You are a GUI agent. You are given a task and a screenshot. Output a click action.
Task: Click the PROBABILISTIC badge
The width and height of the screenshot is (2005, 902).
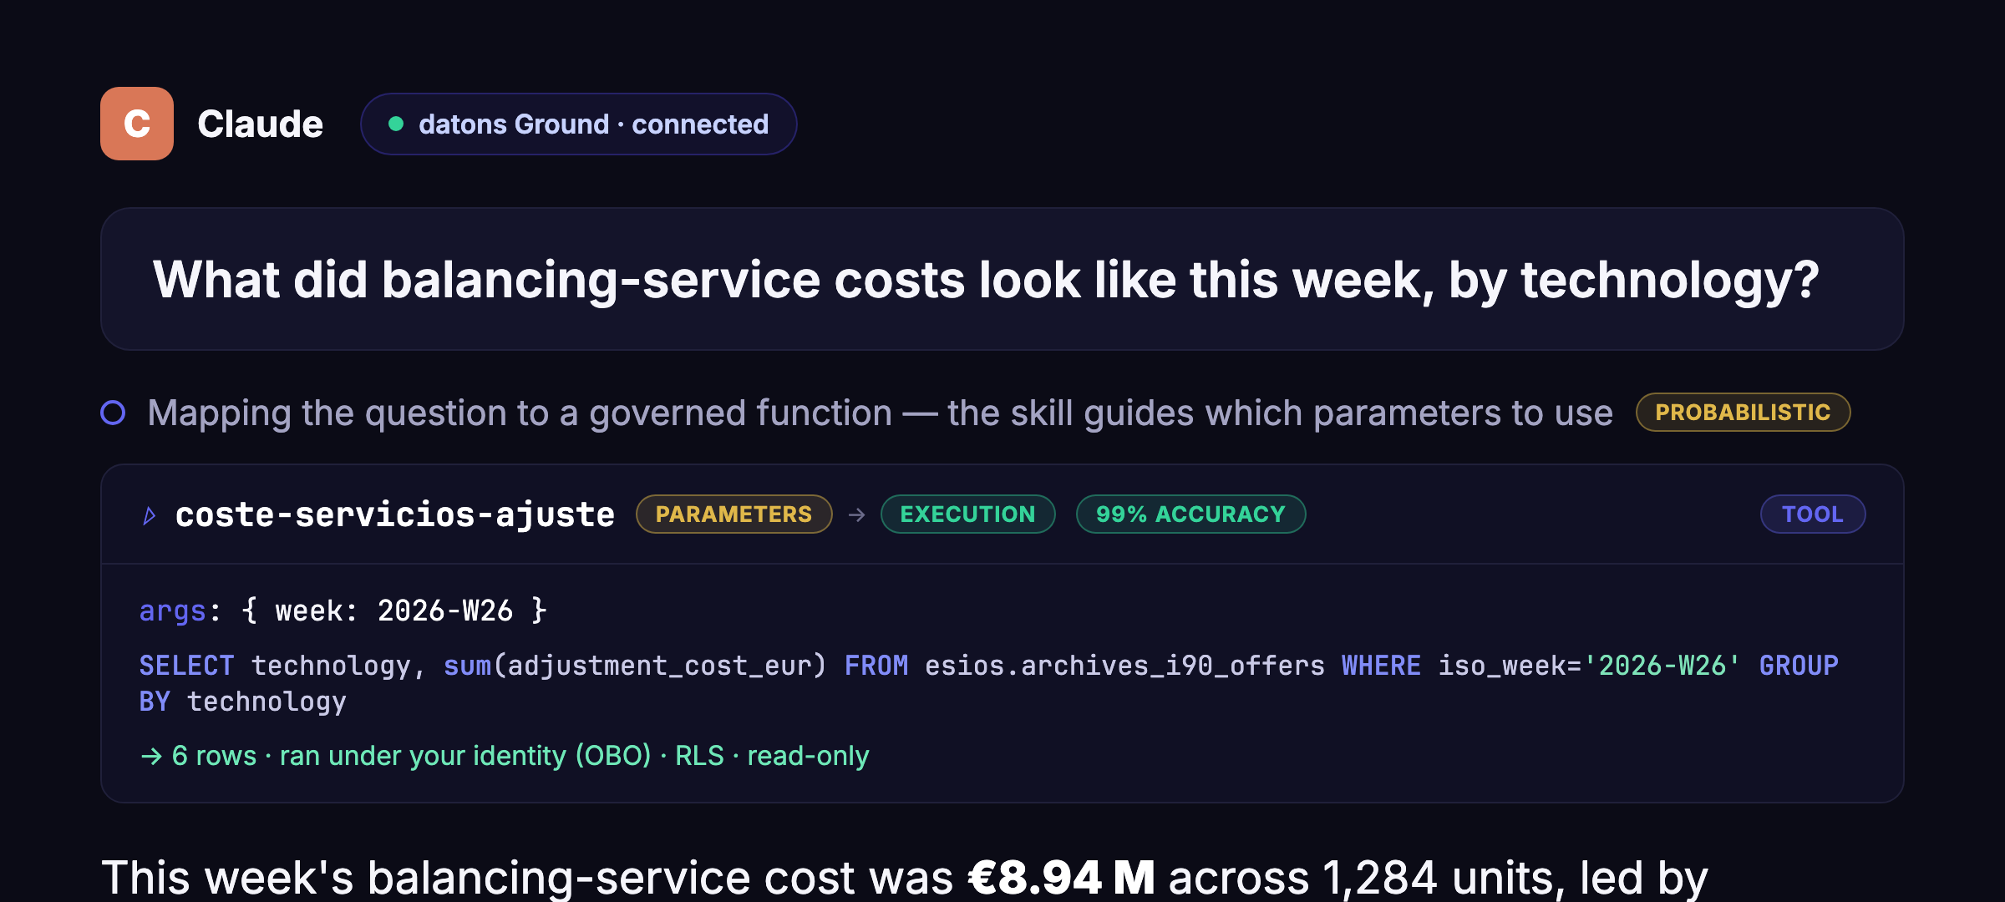pyautogui.click(x=1743, y=413)
